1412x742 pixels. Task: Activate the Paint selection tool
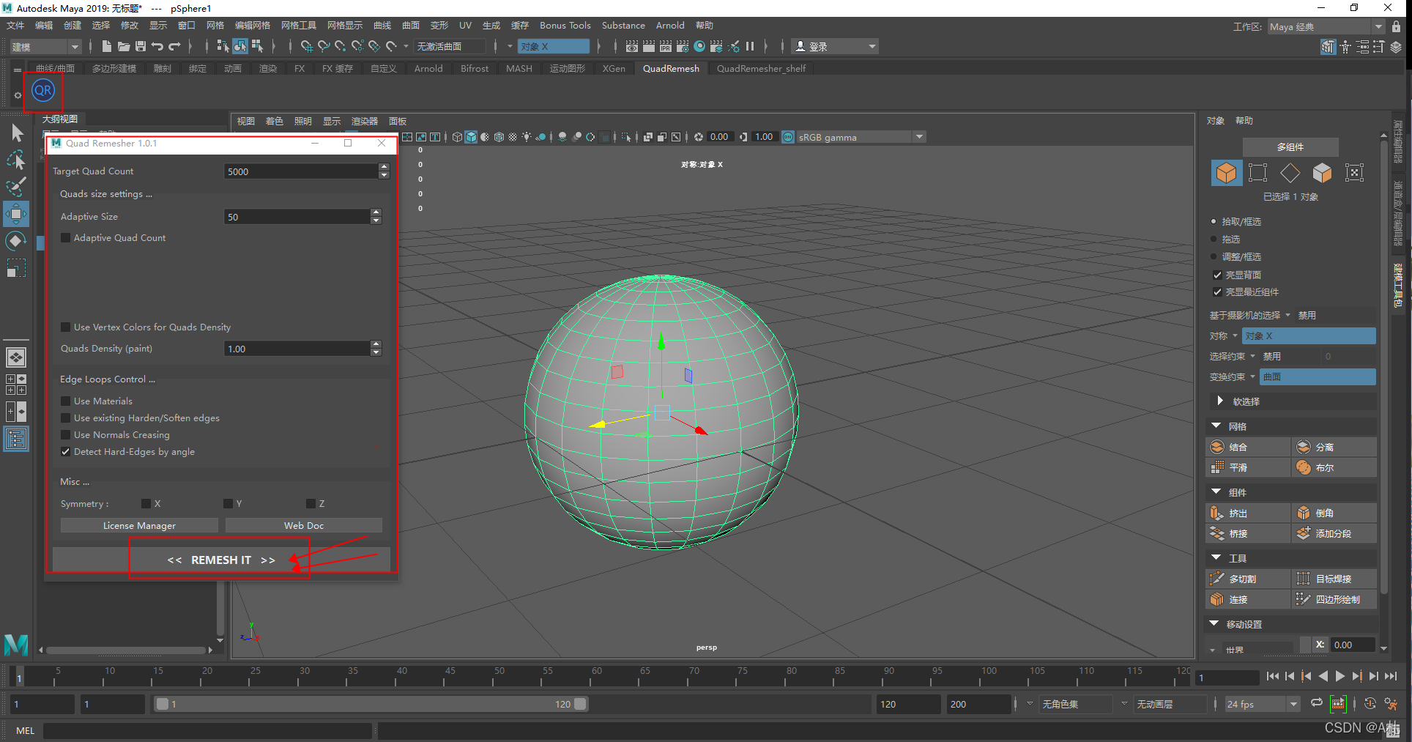[x=16, y=187]
